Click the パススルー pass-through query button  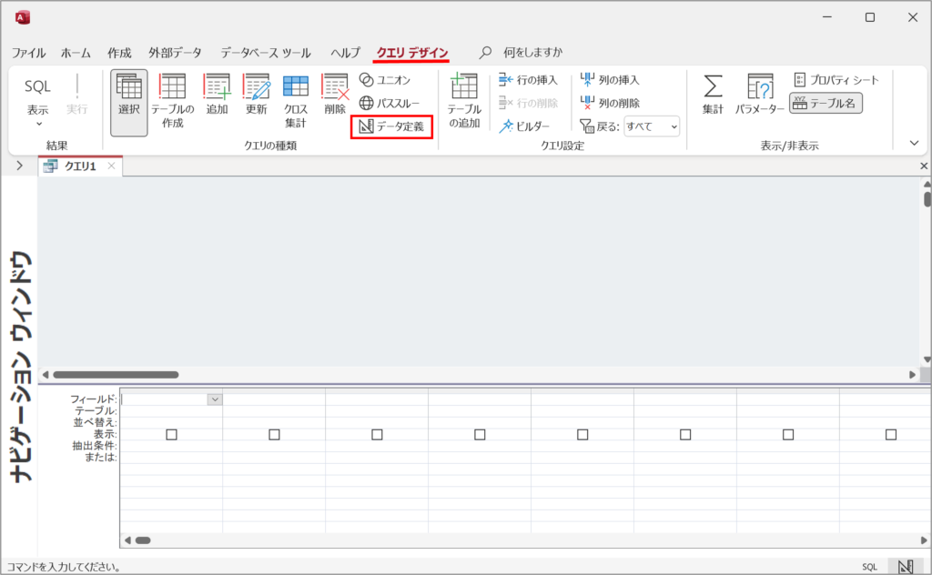click(x=390, y=103)
